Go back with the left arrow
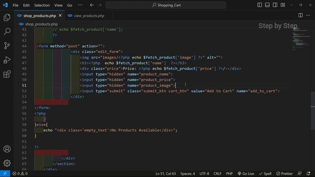Image resolution: width=315 pixels, height=177 pixels. (92, 5)
